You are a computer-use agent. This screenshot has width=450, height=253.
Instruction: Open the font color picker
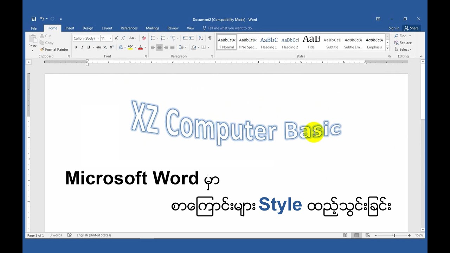tap(145, 47)
